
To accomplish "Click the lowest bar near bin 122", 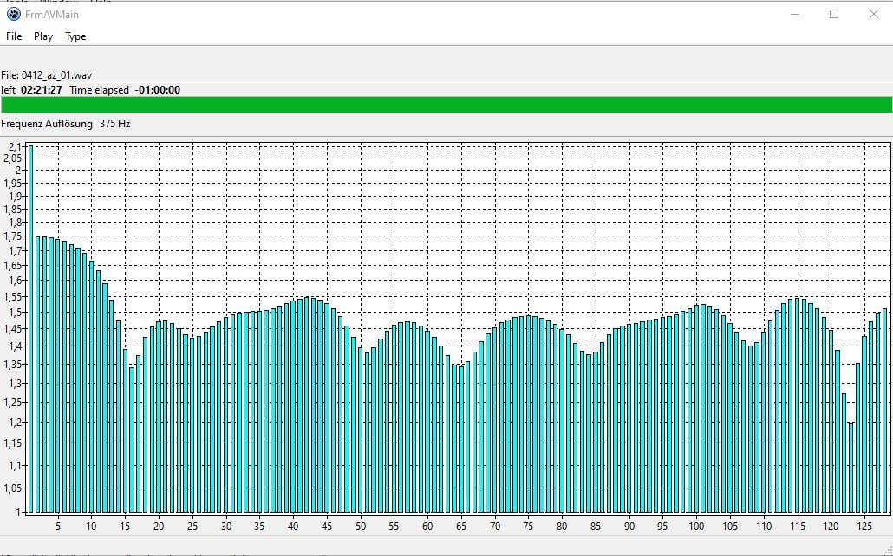I will click(x=851, y=468).
